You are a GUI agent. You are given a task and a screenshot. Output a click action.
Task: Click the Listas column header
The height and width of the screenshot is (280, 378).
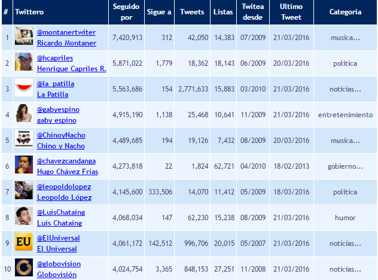(223, 12)
